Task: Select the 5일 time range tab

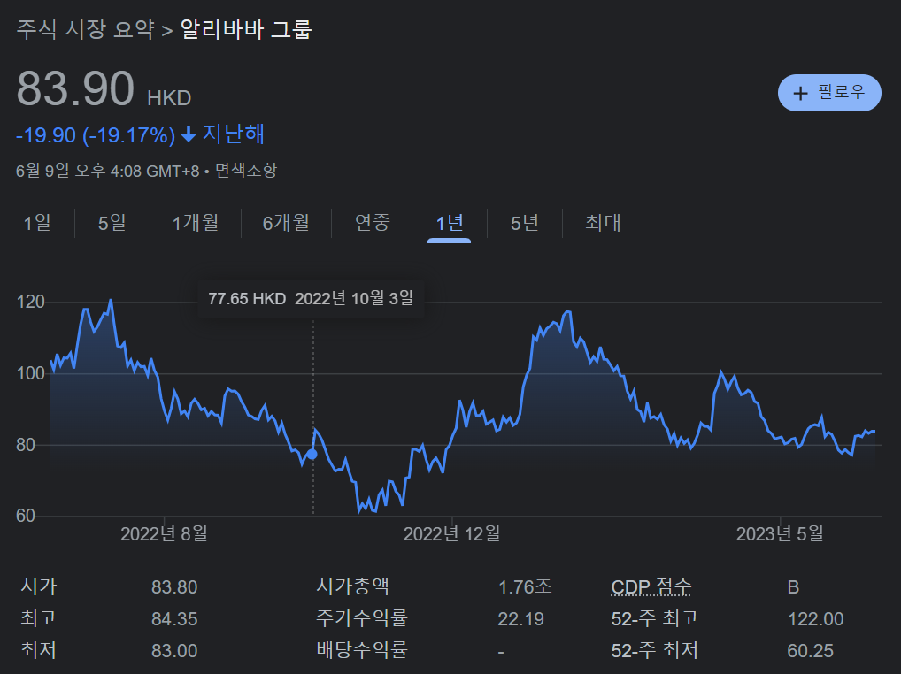Action: point(112,222)
